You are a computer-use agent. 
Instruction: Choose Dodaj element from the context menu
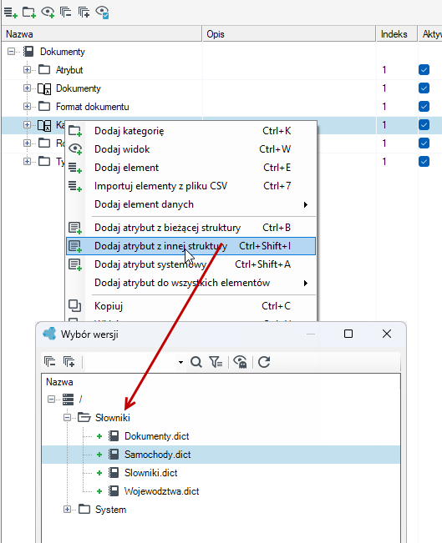pyautogui.click(x=191, y=168)
